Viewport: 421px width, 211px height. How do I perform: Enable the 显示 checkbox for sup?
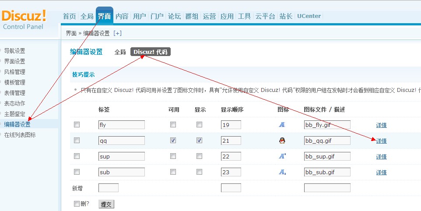pyautogui.click(x=199, y=156)
